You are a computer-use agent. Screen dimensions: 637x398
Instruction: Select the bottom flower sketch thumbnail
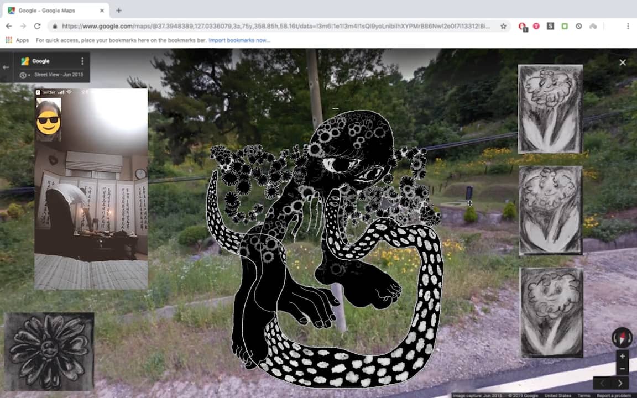[551, 312]
